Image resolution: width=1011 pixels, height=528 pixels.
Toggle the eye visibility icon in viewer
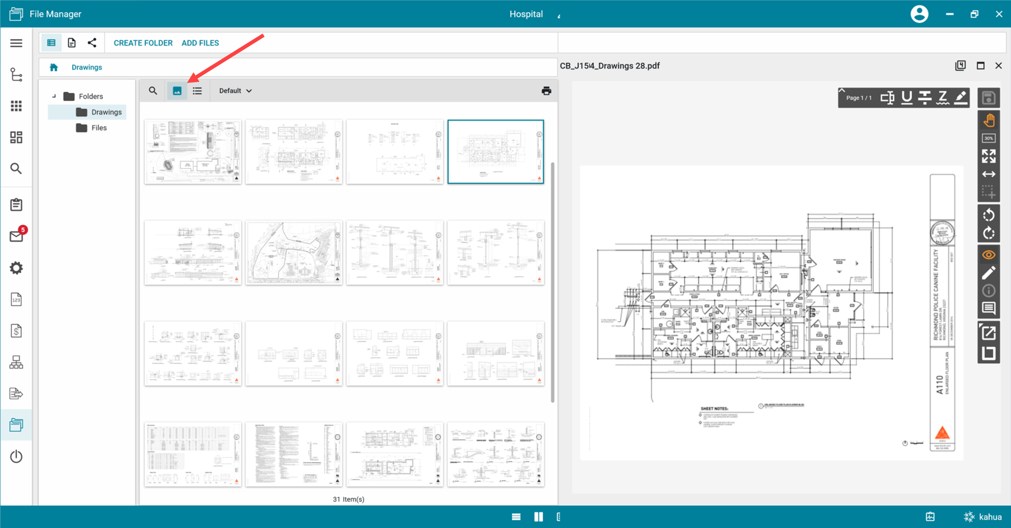coord(988,255)
